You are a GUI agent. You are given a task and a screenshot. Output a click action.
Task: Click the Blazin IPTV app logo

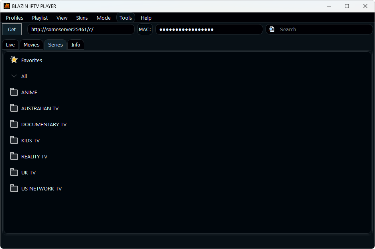7,6
